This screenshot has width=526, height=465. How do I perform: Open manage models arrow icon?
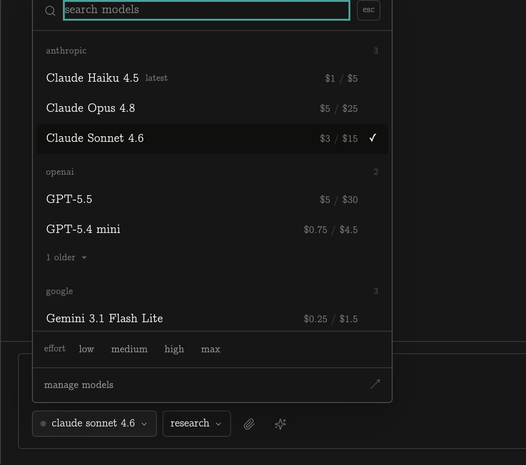tap(375, 385)
